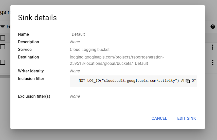
Task: Click the horizontal scrollbar behind the dialog
Action: [5, 77]
